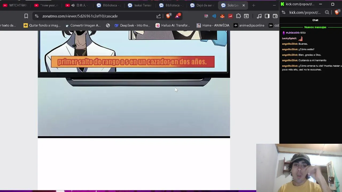The width and height of the screenshot is (342, 192).
Task: Open the animeclips.online bookmark
Action: point(249,25)
